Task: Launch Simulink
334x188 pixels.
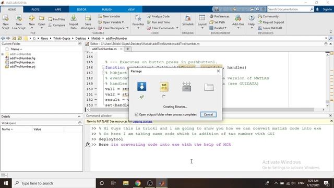Action: [x=188, y=20]
